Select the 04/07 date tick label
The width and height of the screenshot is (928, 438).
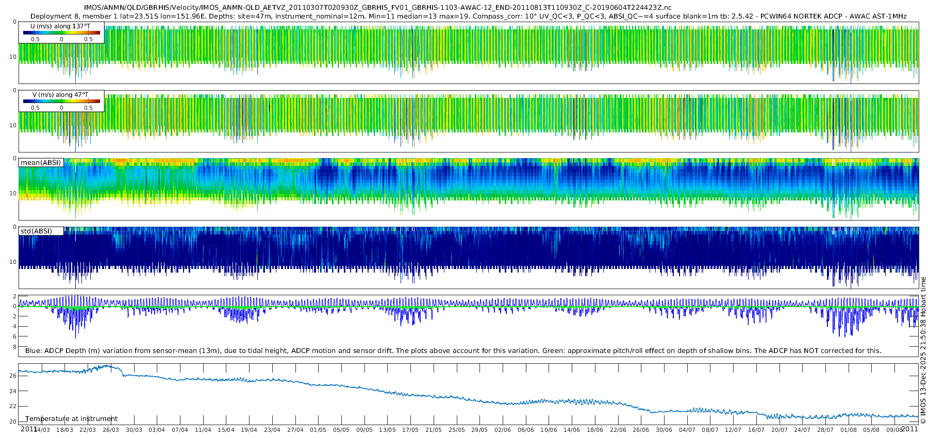coord(687,430)
